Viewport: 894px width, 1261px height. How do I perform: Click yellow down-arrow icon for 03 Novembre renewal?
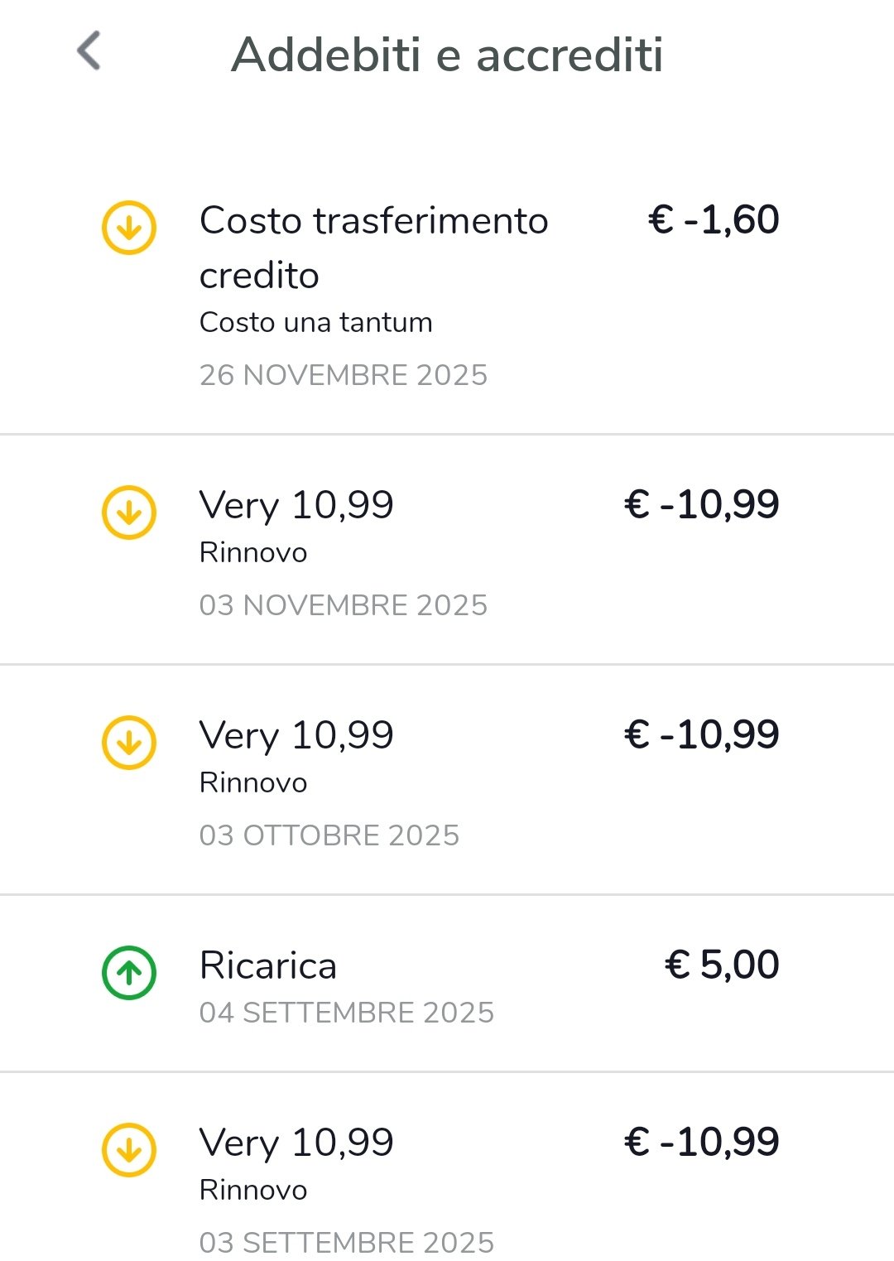pyautogui.click(x=129, y=513)
